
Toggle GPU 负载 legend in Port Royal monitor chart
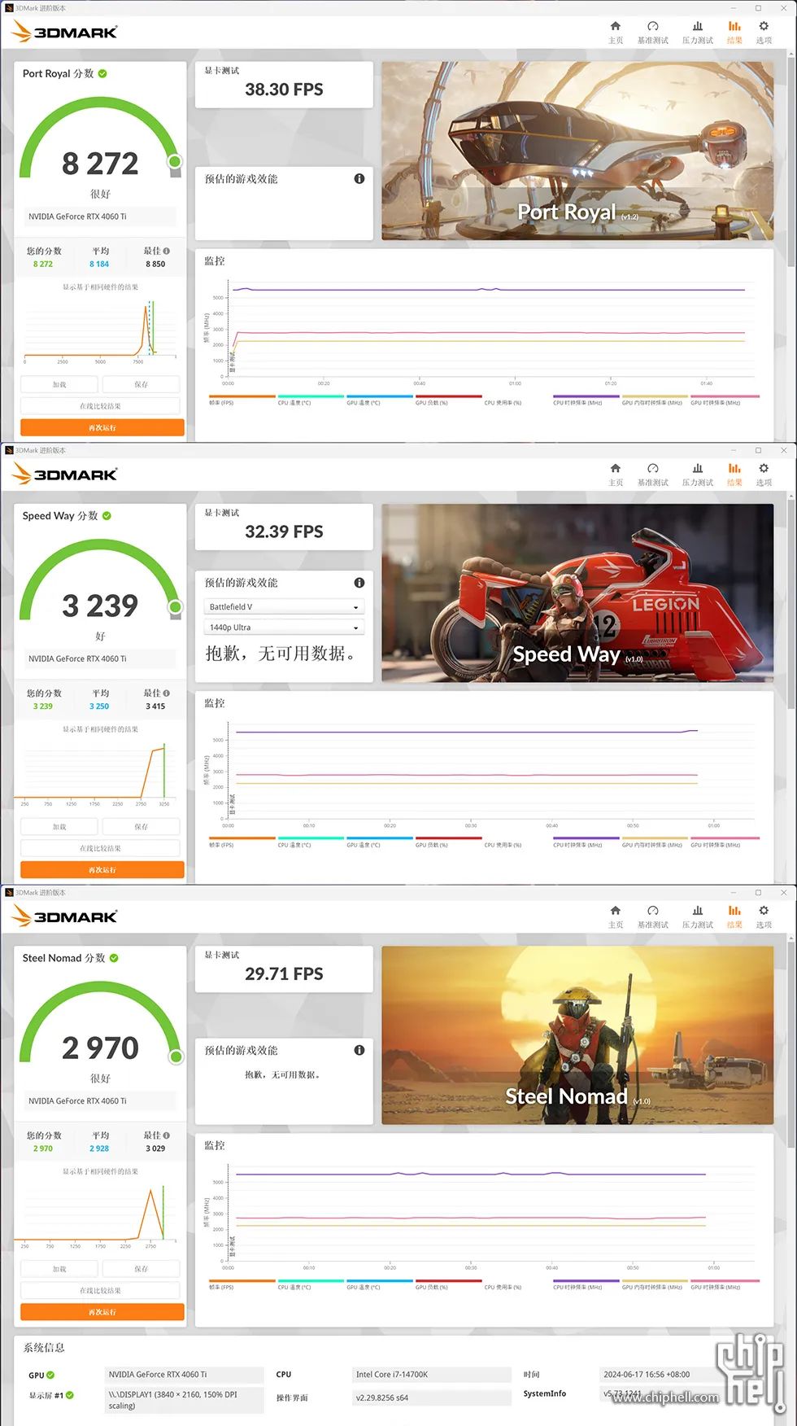coord(449,400)
